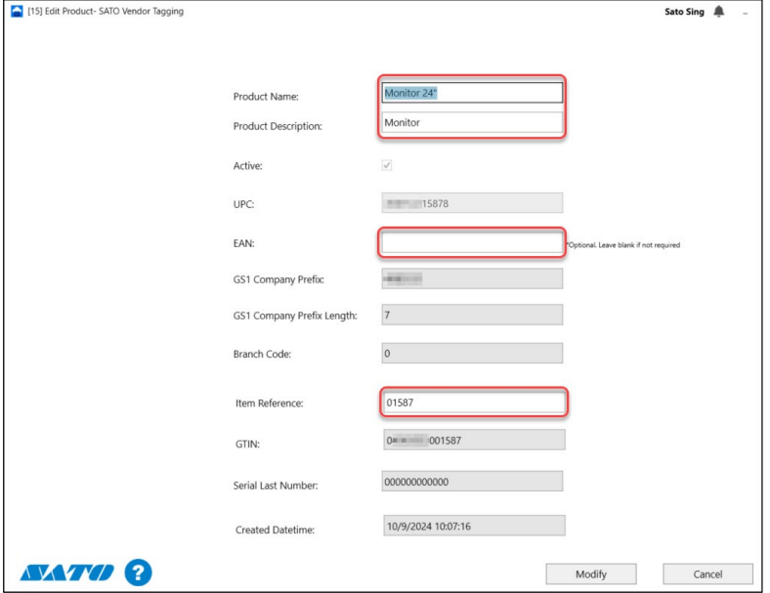The image size is (770, 593).
Task: Open help via the blue question mark icon
Action: pos(137,572)
